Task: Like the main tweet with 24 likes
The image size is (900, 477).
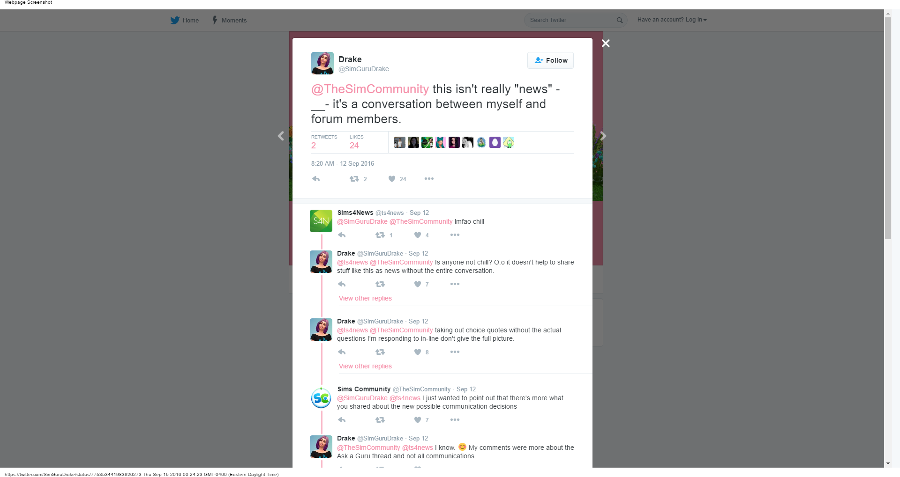Action: pyautogui.click(x=392, y=179)
